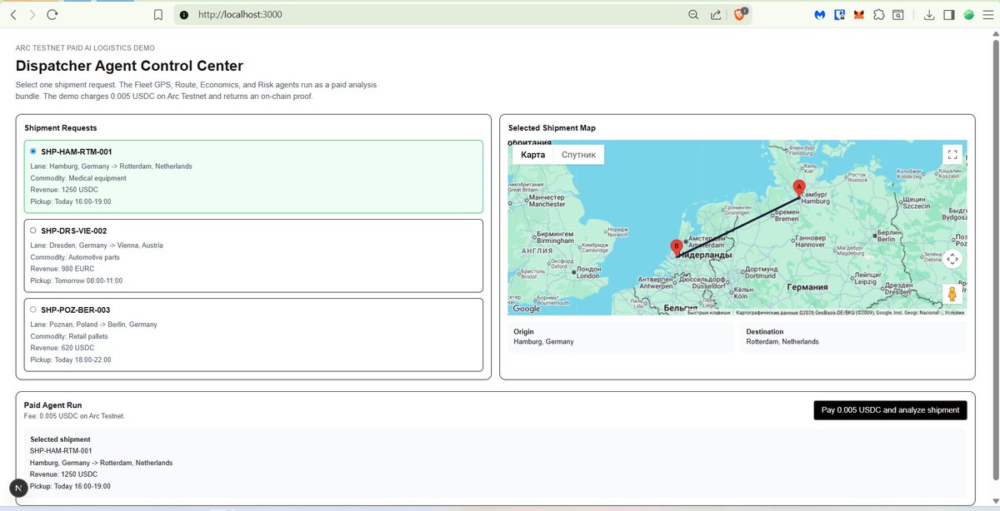Open the site info icon beside the URL

coord(184,14)
